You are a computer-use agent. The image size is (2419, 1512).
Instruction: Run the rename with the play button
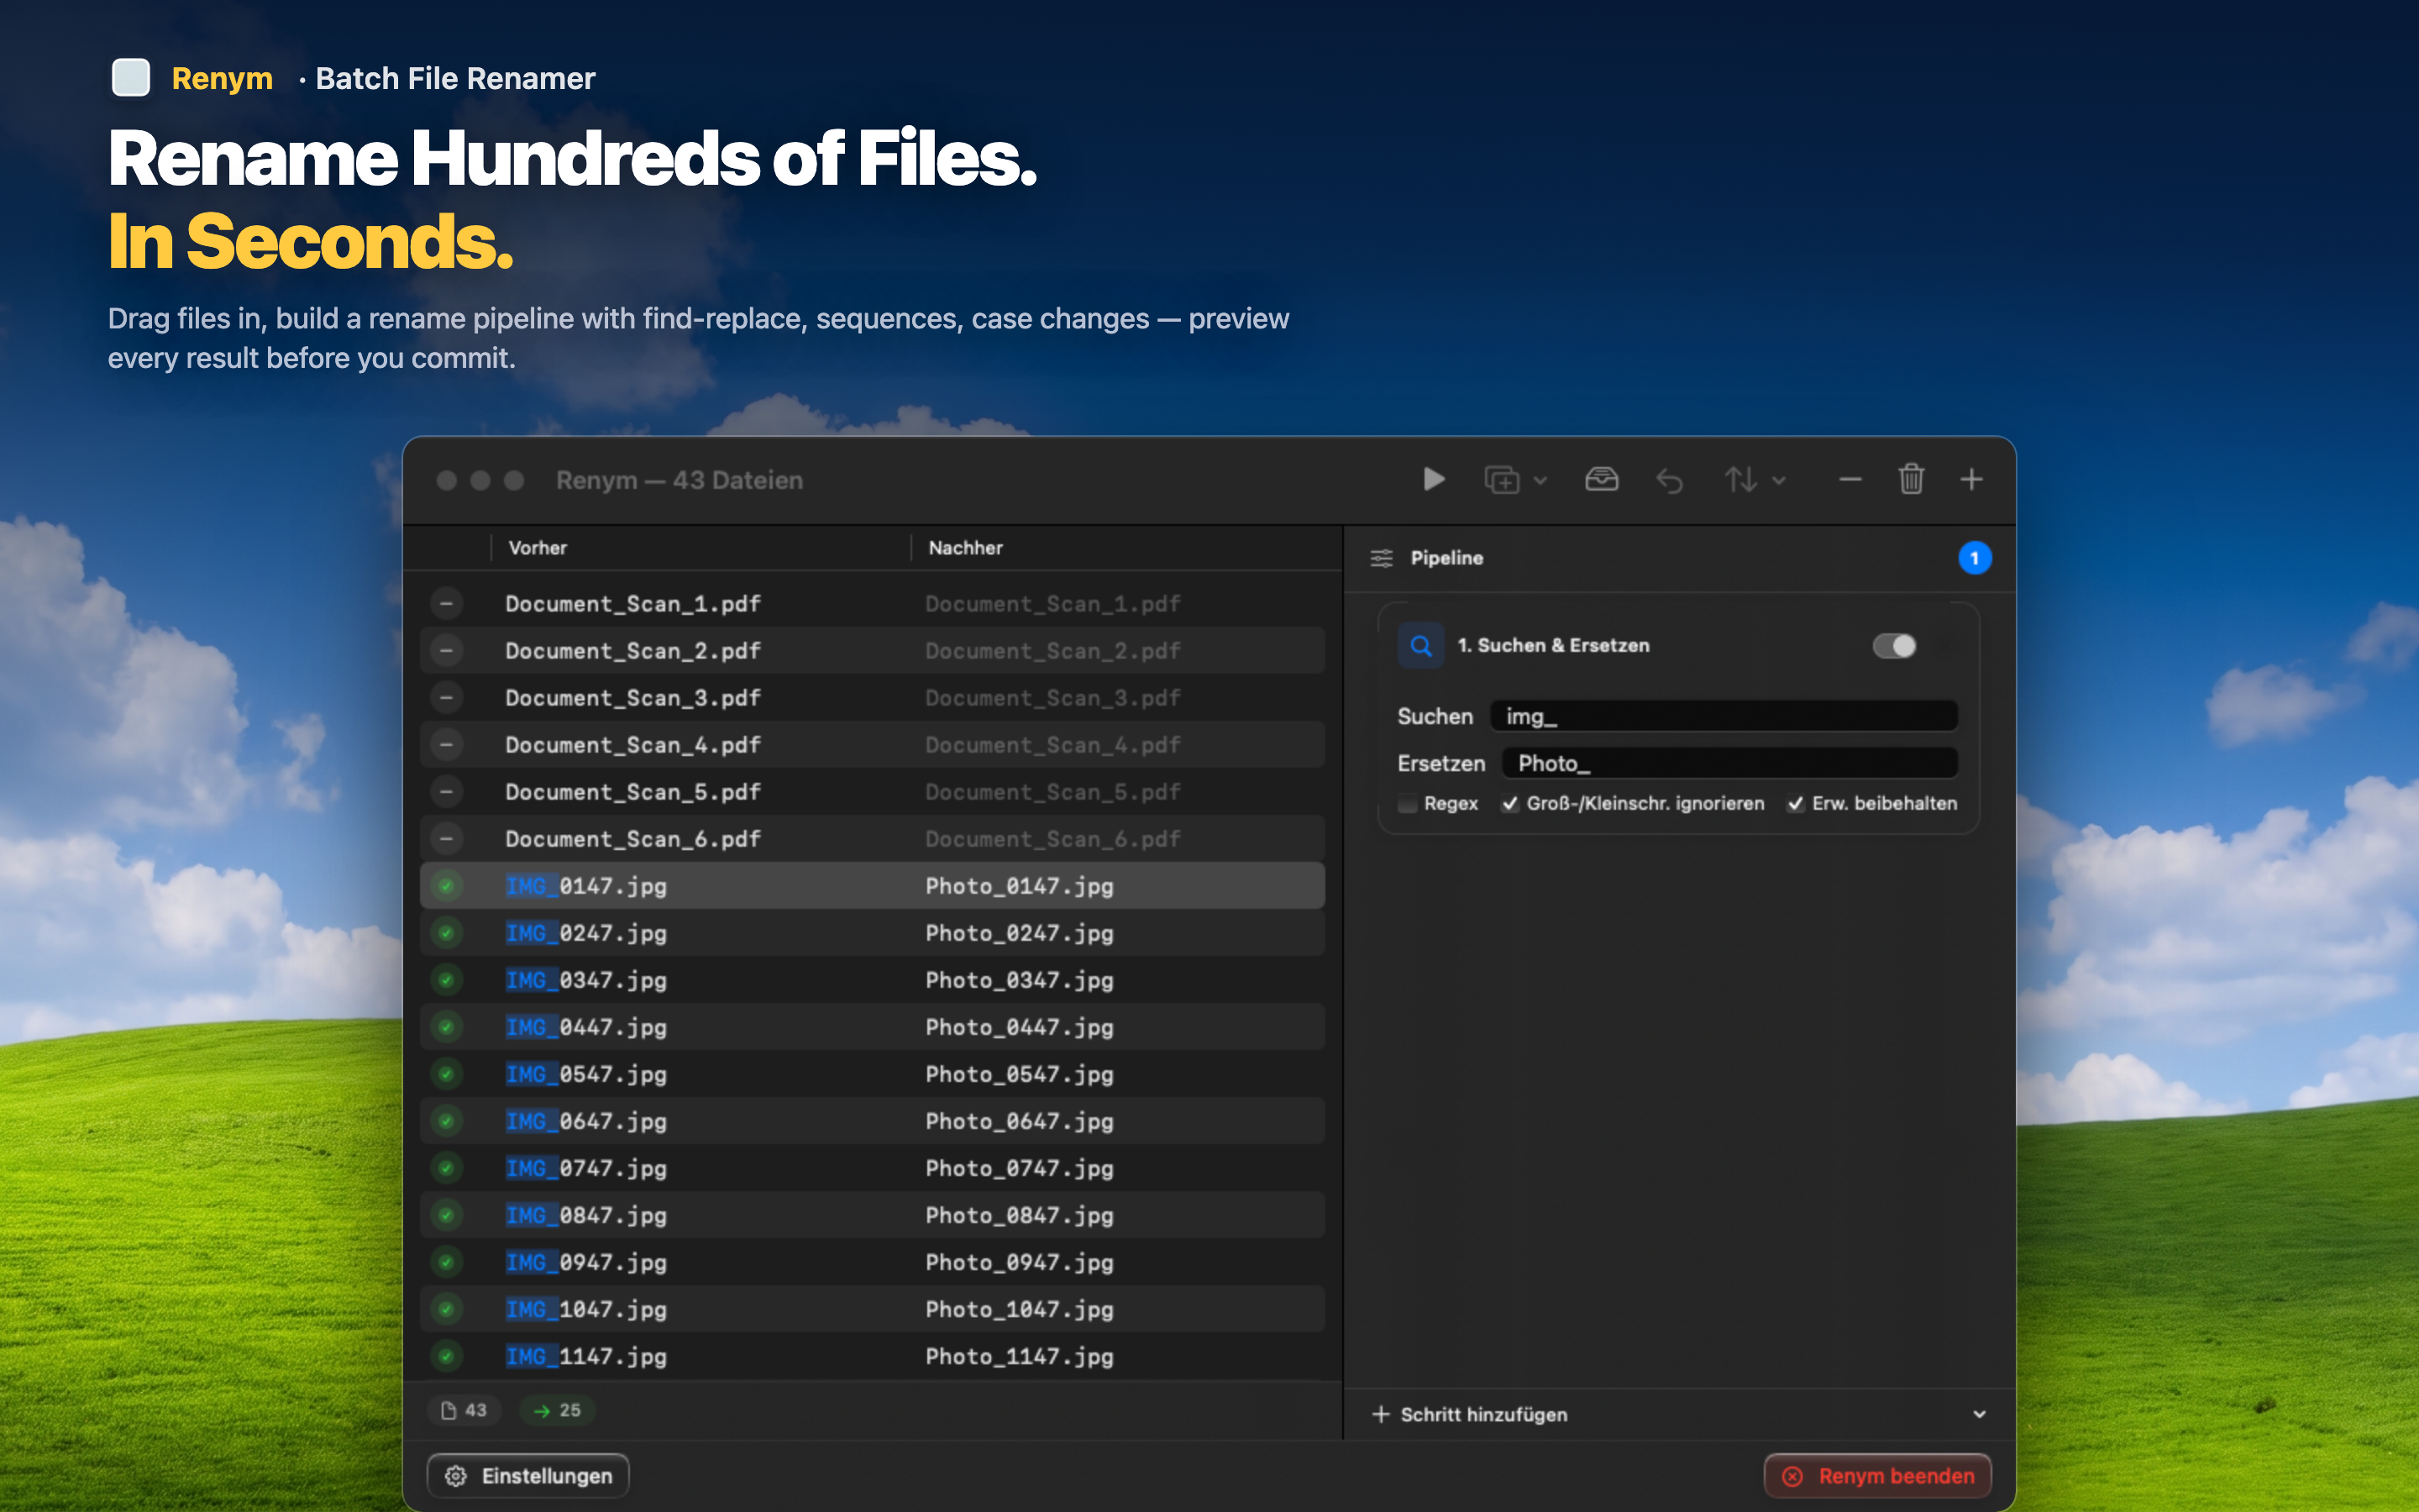tap(1434, 480)
